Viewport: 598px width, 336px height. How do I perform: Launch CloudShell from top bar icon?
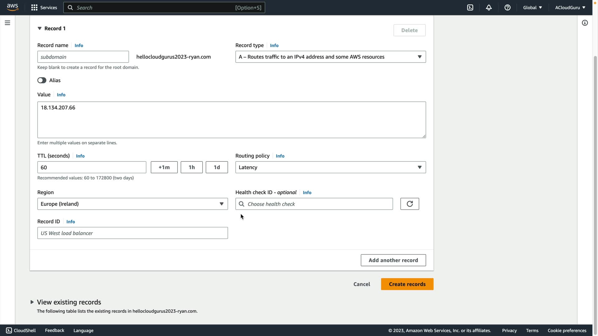click(x=470, y=7)
